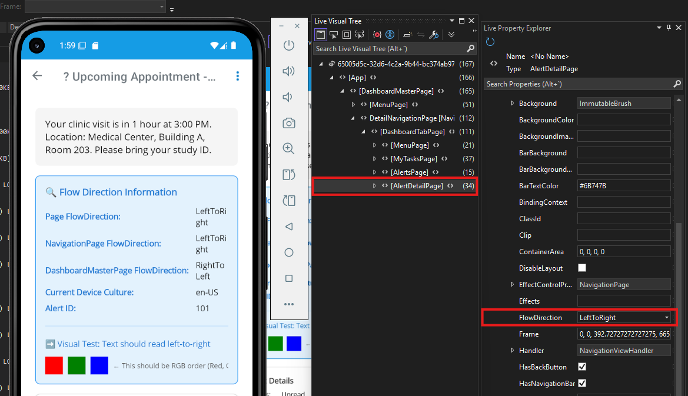Tap emulator Overview square button
The image size is (688, 396).
click(x=289, y=278)
